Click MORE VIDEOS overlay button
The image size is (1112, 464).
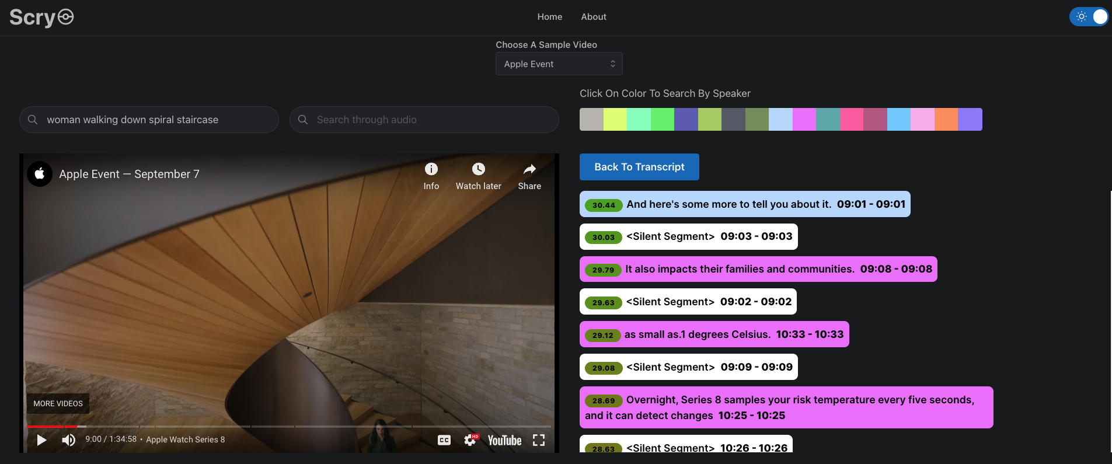click(58, 403)
